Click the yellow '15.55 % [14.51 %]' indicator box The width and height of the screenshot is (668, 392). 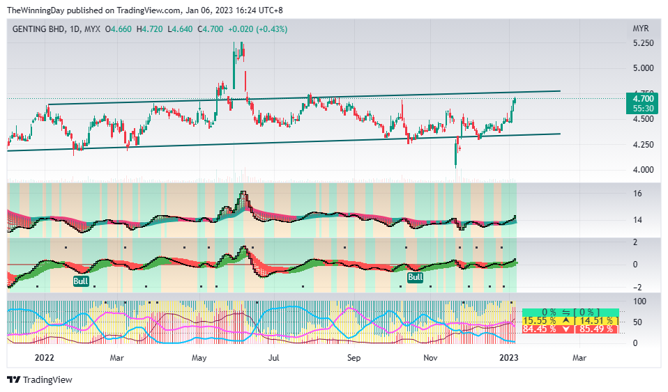click(x=570, y=320)
